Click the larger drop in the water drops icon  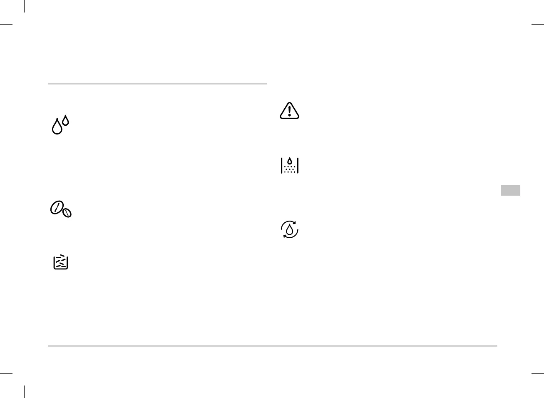(57, 127)
